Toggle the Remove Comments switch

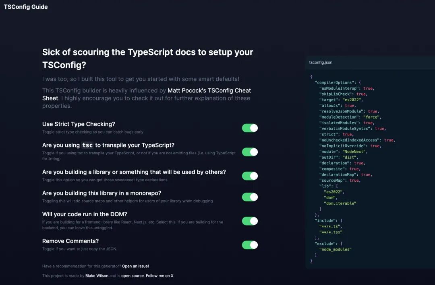click(x=250, y=245)
